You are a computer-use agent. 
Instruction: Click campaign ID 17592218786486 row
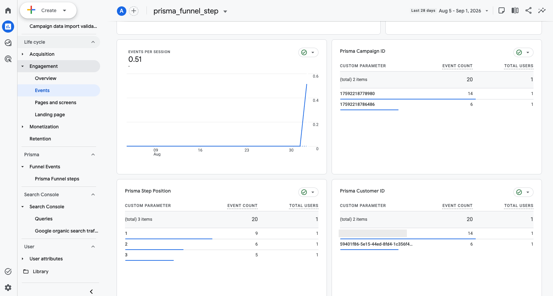tap(436, 104)
